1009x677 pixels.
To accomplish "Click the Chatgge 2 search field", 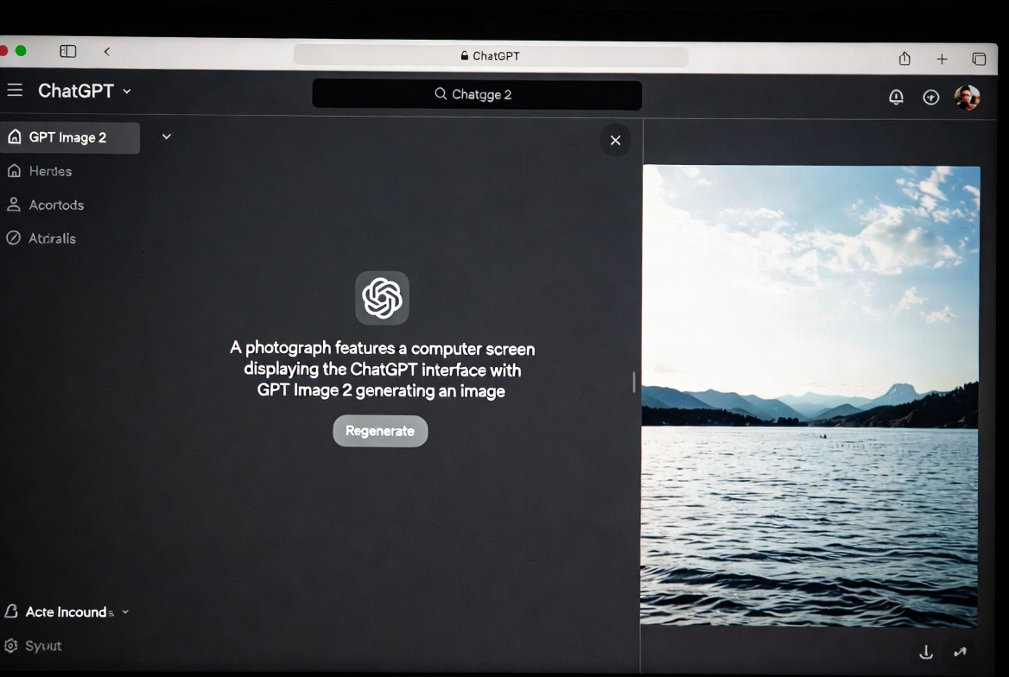I will 477,95.
